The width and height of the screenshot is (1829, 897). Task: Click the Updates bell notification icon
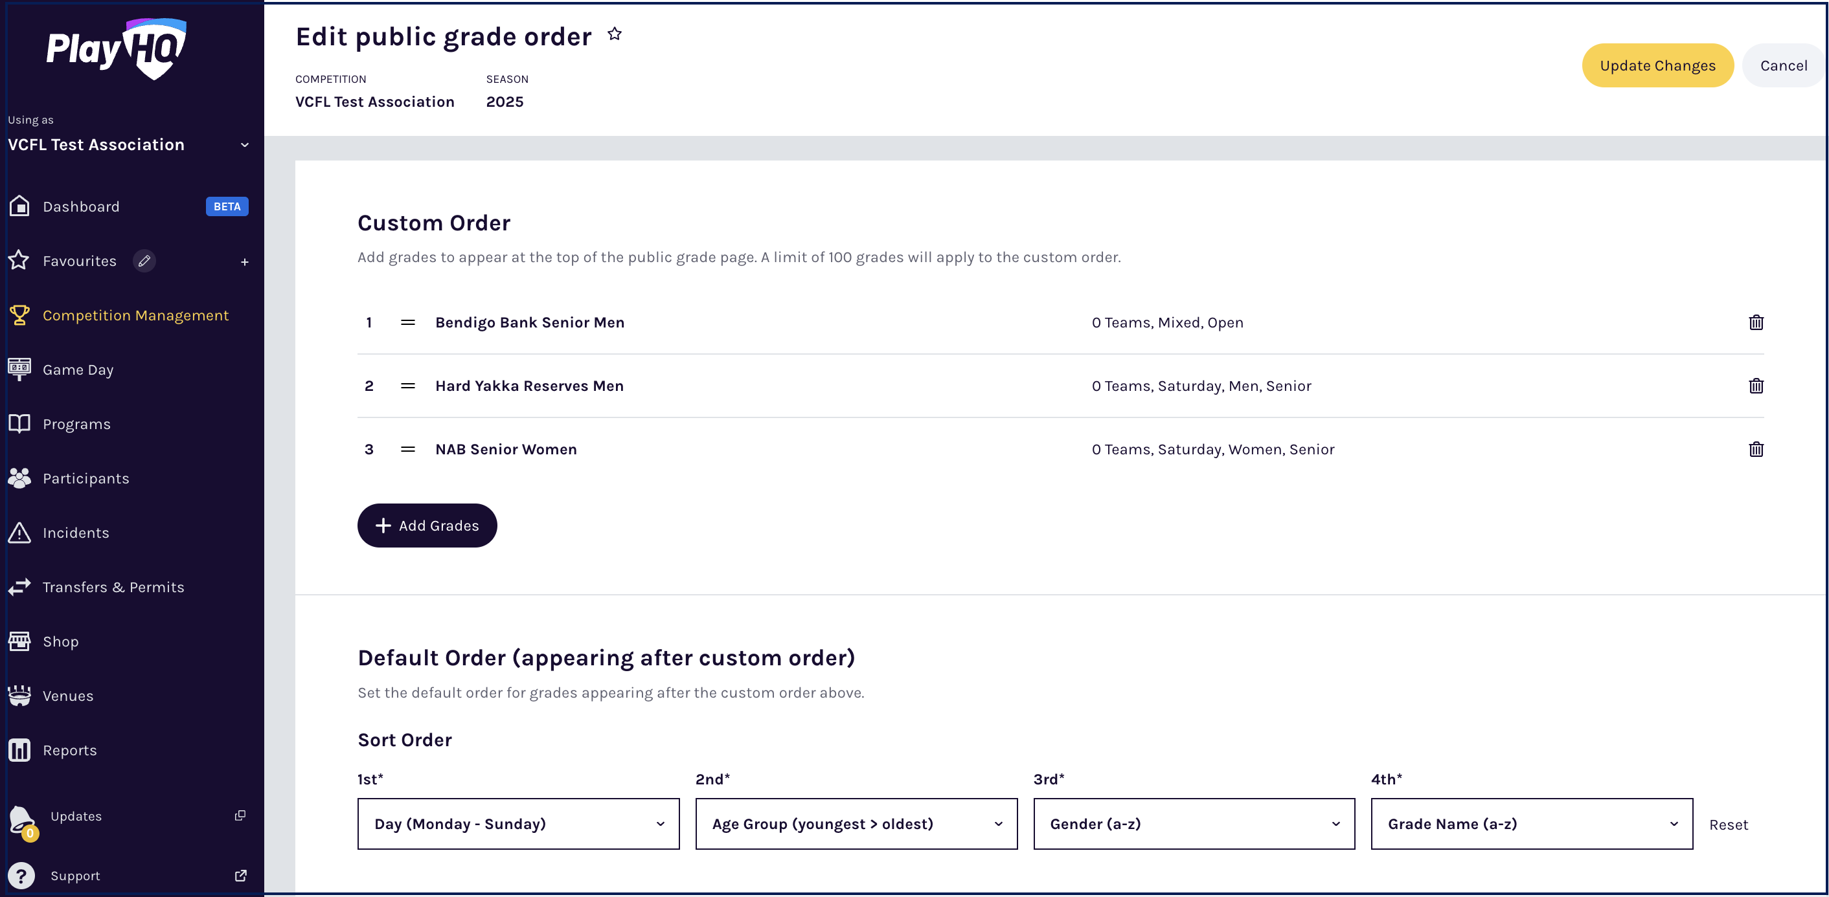21,819
